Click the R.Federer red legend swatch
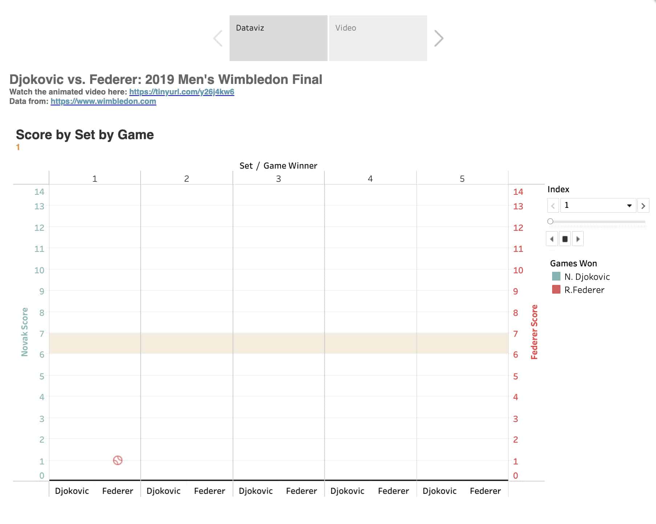The width and height of the screenshot is (656, 524). [556, 289]
